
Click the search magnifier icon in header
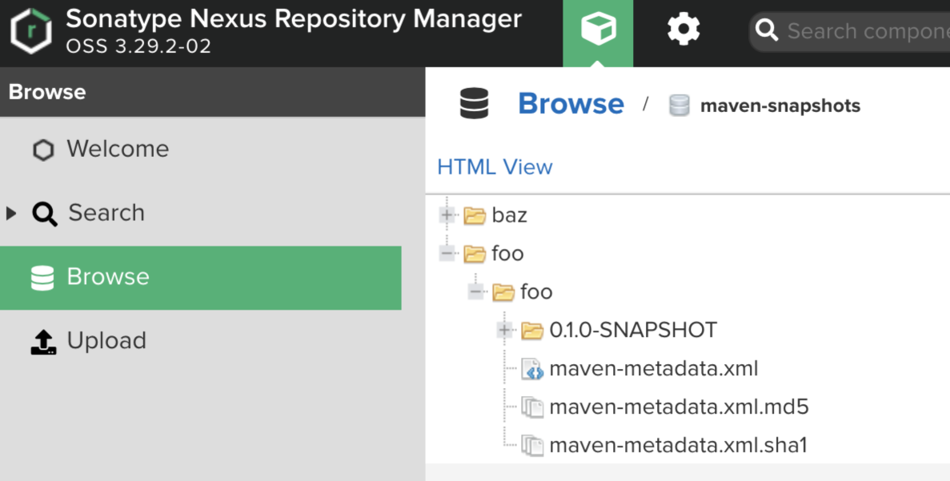767,31
